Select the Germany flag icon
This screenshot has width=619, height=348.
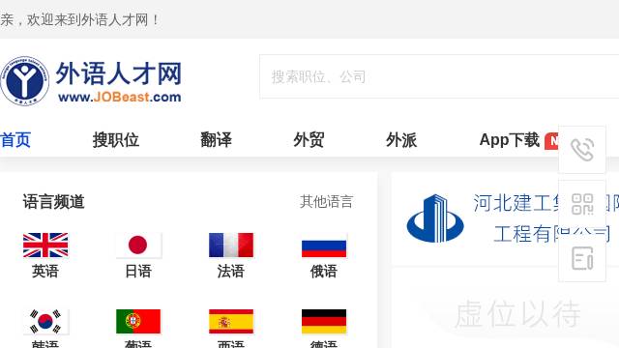pyautogui.click(x=324, y=321)
